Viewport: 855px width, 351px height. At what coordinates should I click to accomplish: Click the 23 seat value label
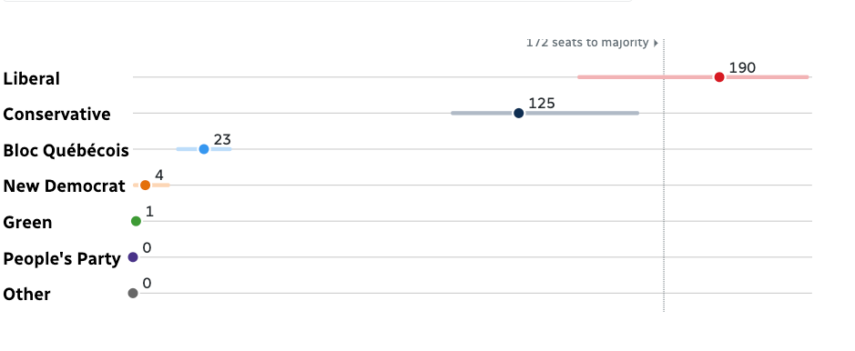[x=222, y=140]
